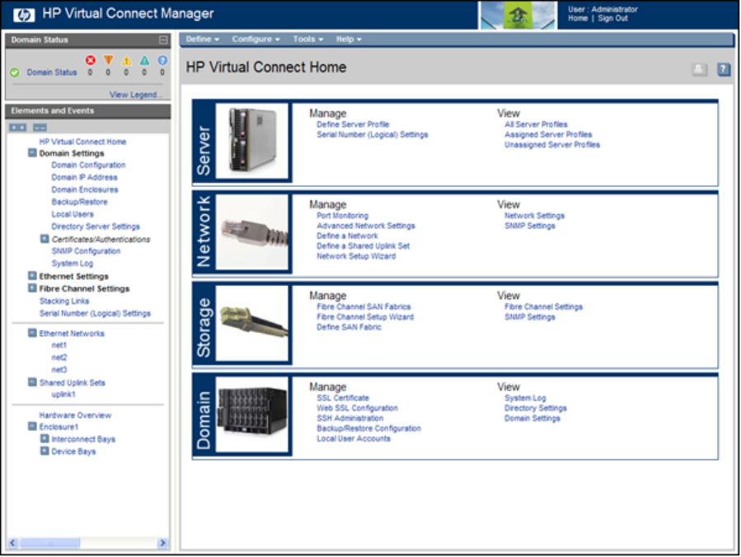The height and width of the screenshot is (557, 741).
Task: Click the yellow warning triangle icon
Action: point(126,60)
